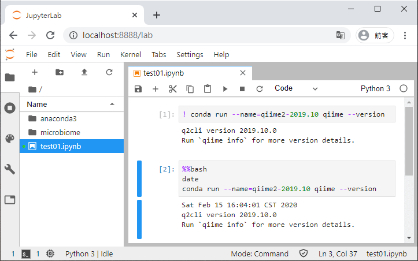
Task: Open the microbiome folder
Action: 72,132
